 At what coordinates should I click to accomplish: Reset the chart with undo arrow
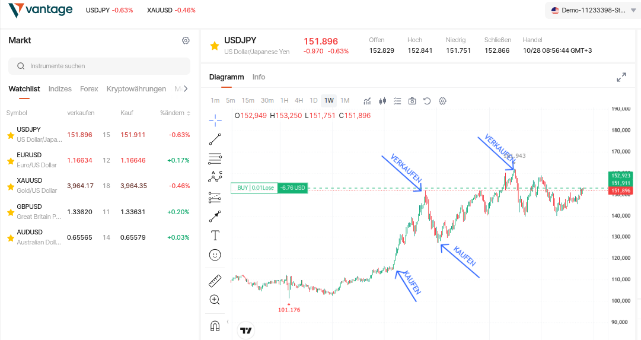pos(427,101)
